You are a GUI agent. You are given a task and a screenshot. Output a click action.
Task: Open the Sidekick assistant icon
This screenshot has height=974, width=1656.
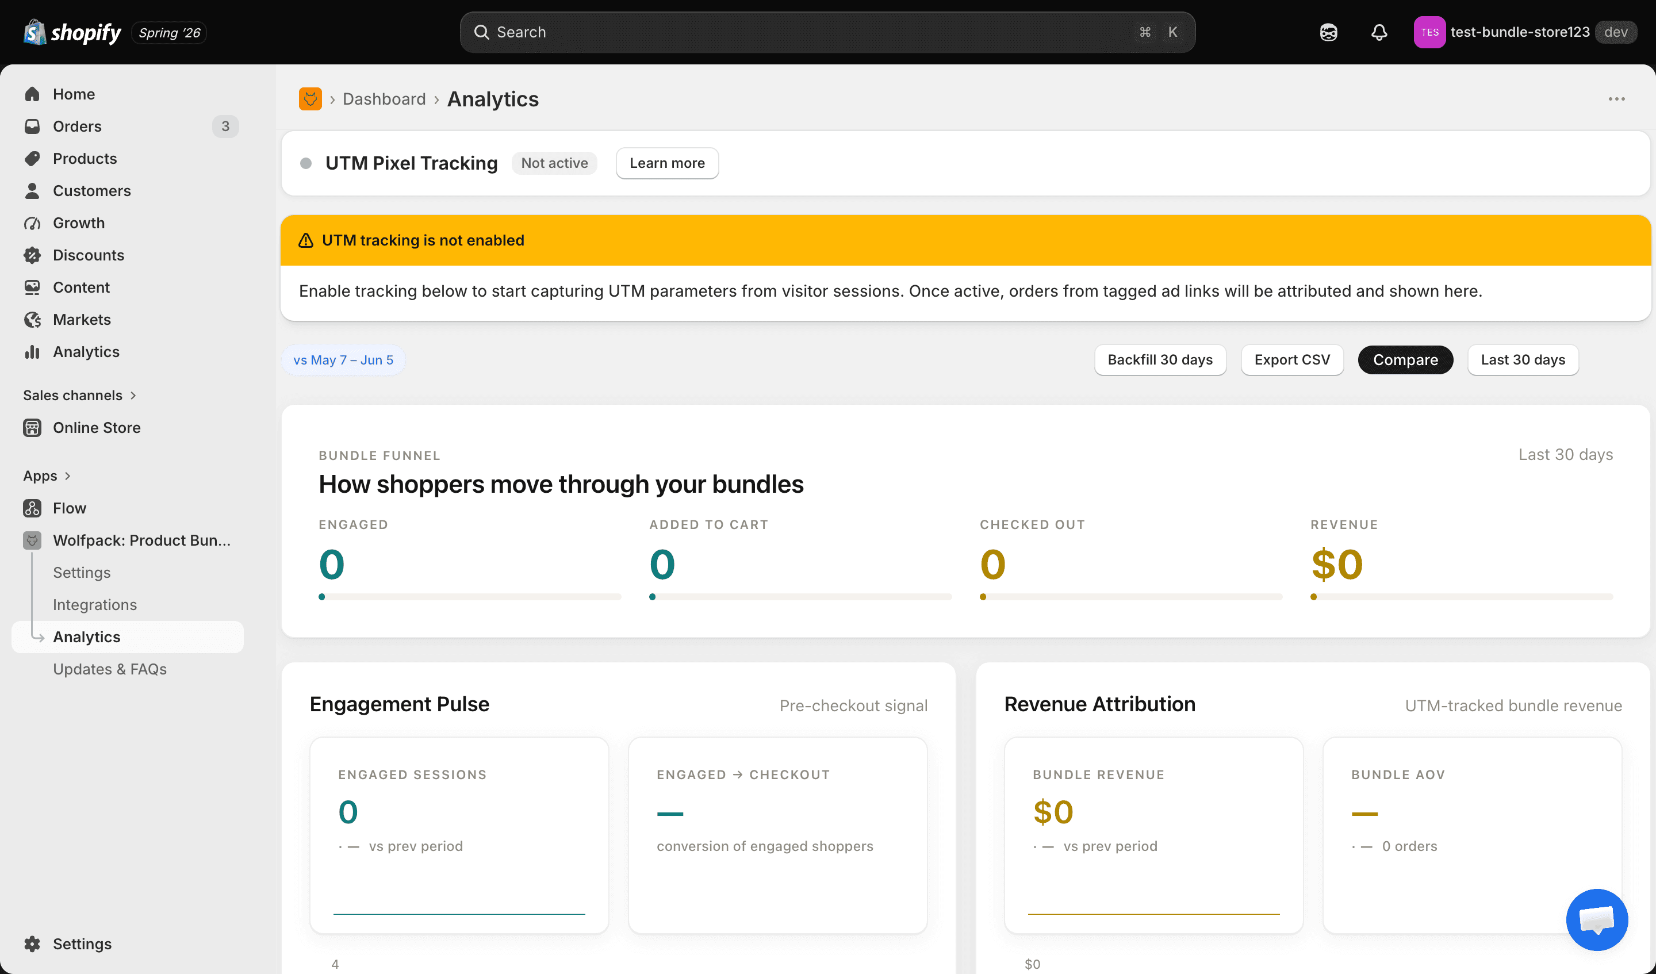(1328, 32)
